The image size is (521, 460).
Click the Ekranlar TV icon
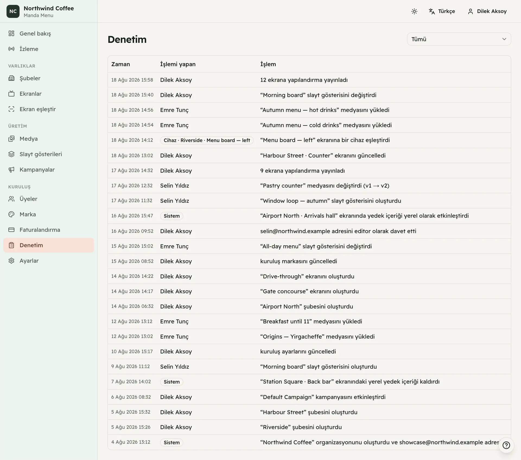pyautogui.click(x=11, y=94)
